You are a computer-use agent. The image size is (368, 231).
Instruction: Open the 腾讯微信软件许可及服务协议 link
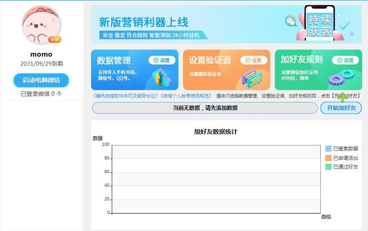pos(125,96)
